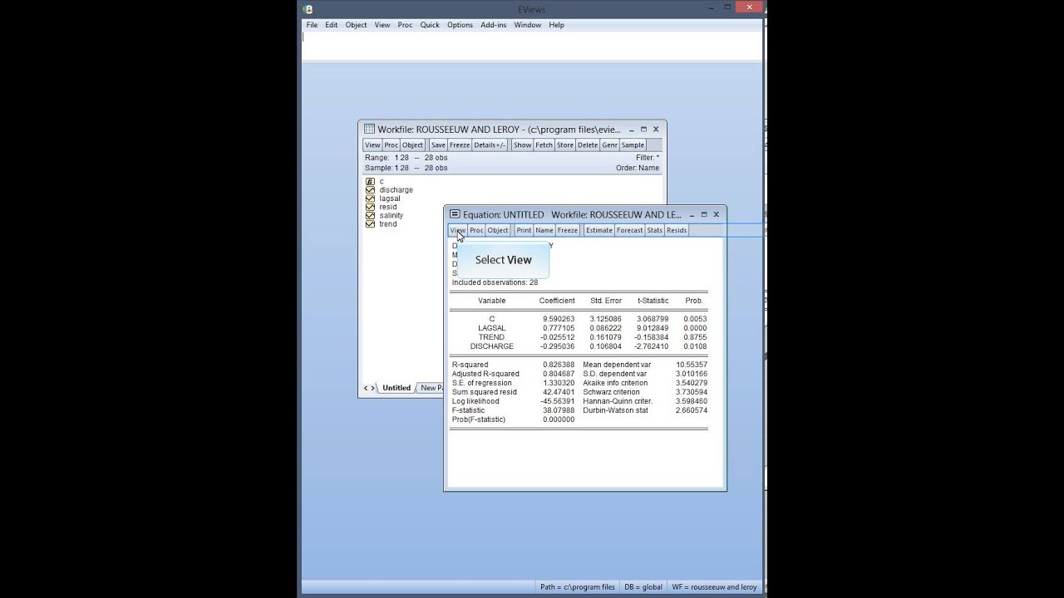Select the coefficient vector c icon

[x=370, y=182]
